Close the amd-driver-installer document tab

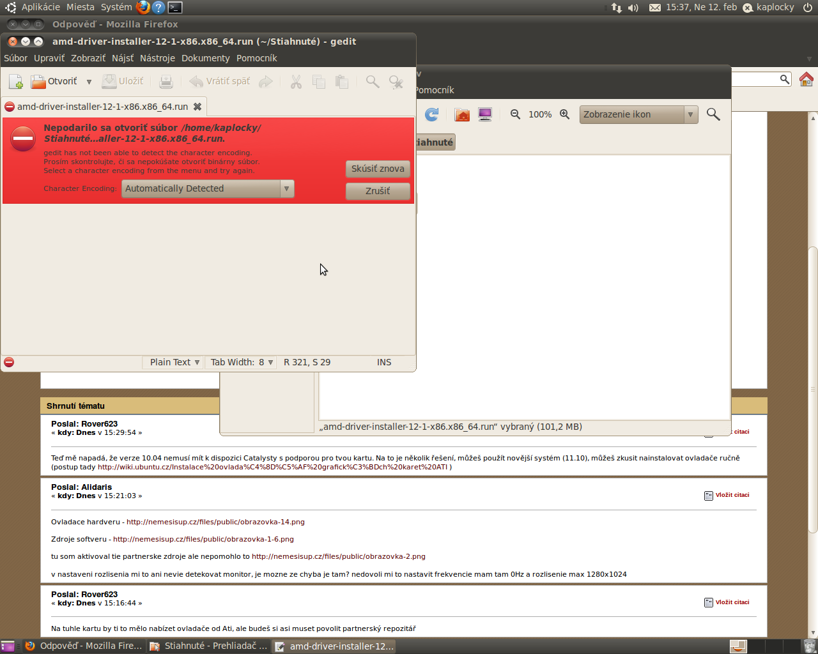197,107
